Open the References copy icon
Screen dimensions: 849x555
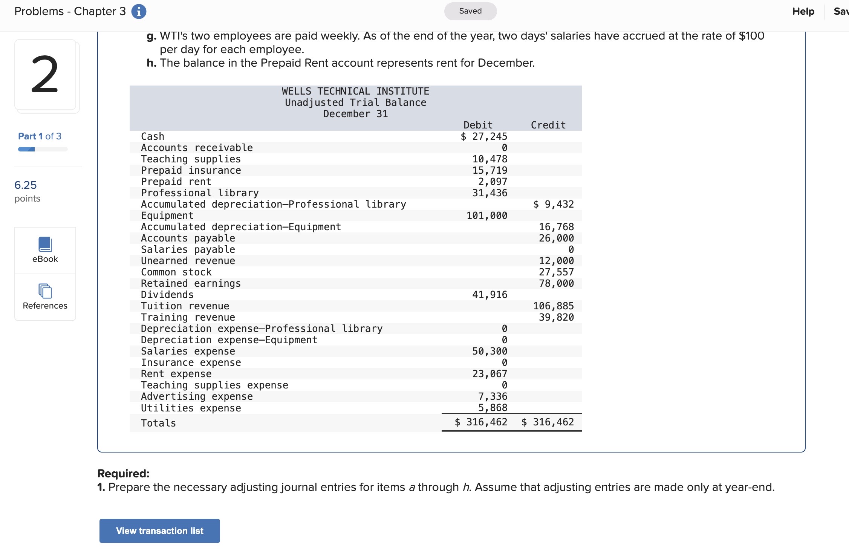[x=45, y=291]
